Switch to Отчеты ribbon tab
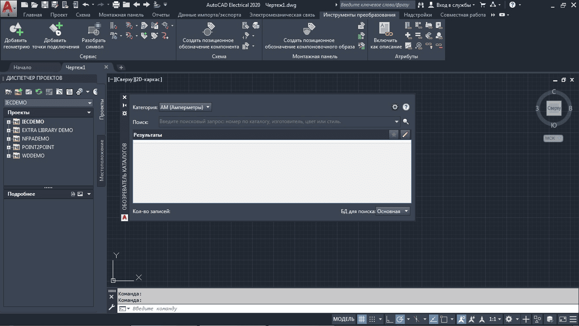579x326 pixels. (161, 15)
